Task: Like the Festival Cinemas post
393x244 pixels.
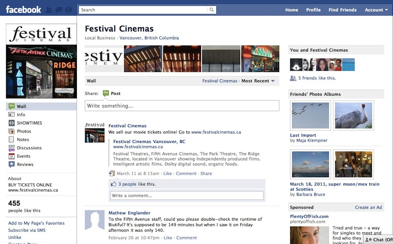Action: [x=168, y=173]
